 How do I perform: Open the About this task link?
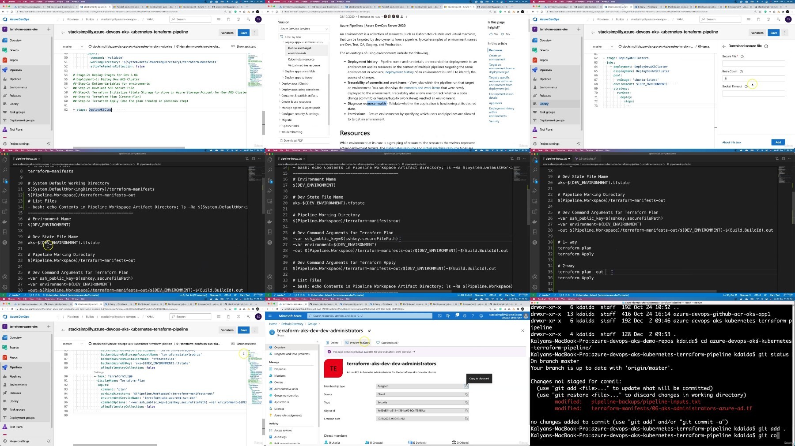(731, 142)
